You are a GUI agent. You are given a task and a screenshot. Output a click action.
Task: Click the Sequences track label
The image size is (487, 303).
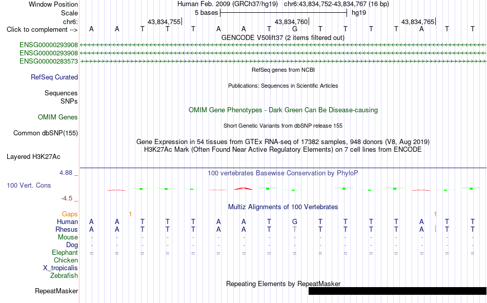point(61,93)
